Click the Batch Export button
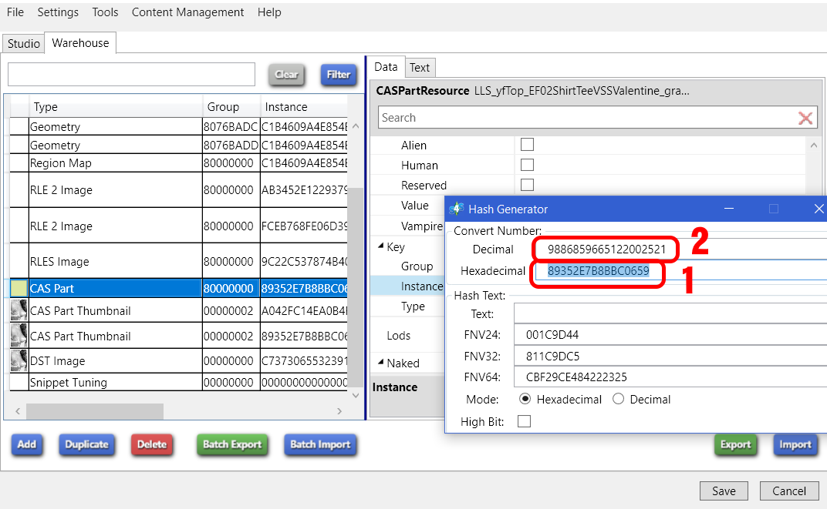Image resolution: width=827 pixels, height=509 pixels. pyautogui.click(x=232, y=444)
